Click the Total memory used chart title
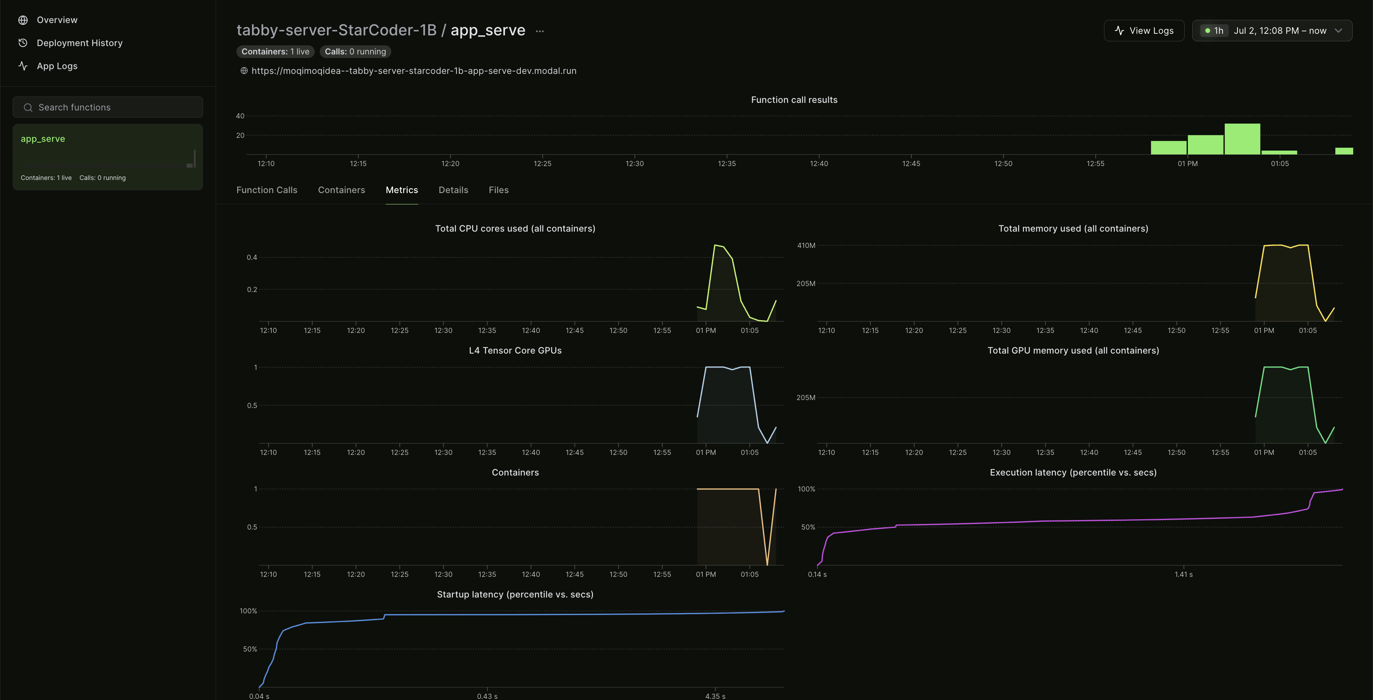Image resolution: width=1373 pixels, height=700 pixels. (1073, 228)
